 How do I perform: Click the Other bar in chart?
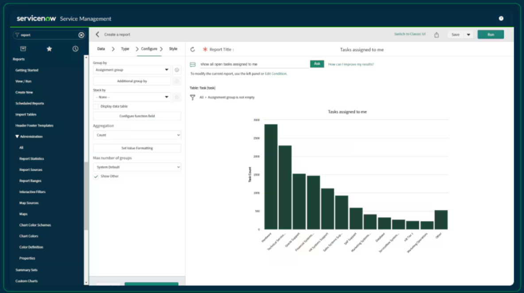(x=441, y=220)
